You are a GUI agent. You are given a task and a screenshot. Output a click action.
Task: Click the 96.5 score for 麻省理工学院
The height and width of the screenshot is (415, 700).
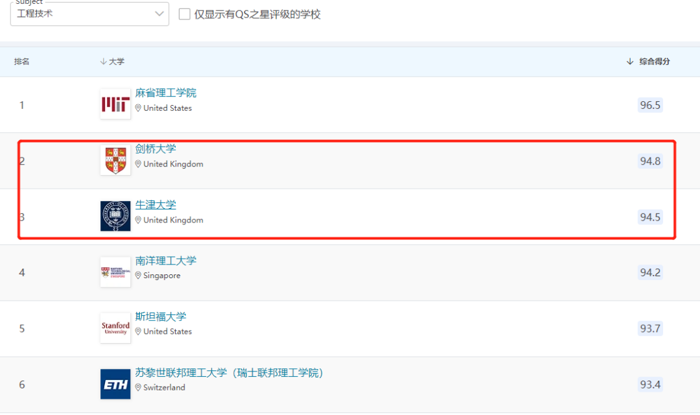tap(650, 105)
